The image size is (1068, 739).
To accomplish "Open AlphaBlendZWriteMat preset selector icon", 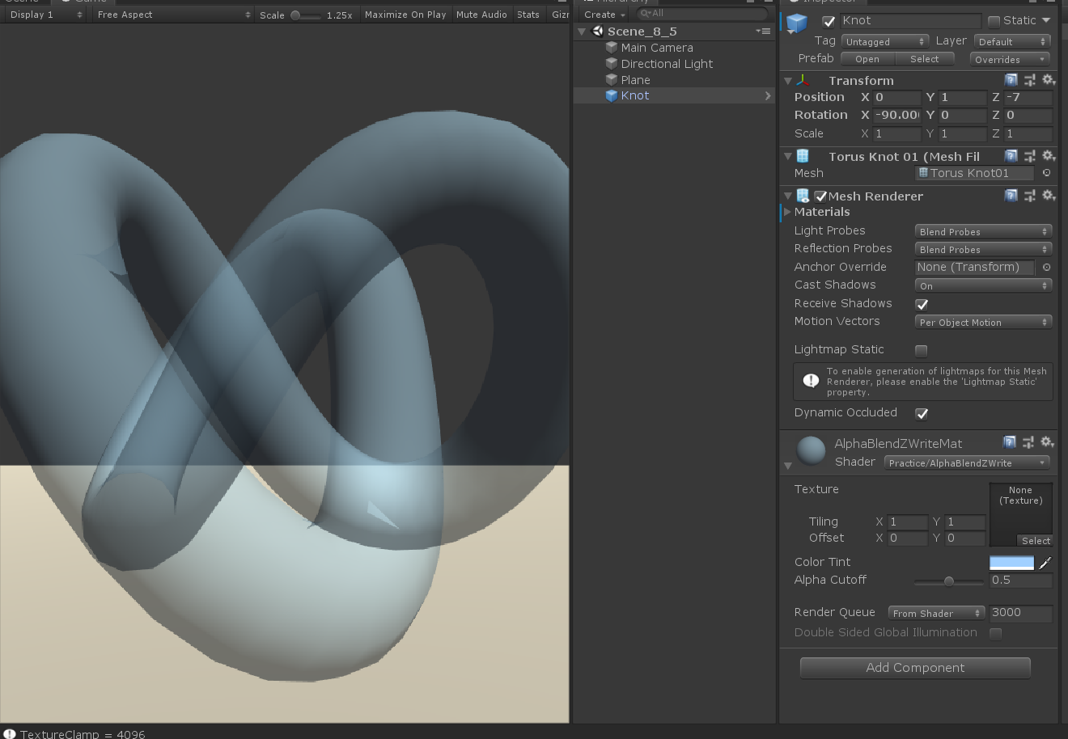I will pyautogui.click(x=1028, y=442).
